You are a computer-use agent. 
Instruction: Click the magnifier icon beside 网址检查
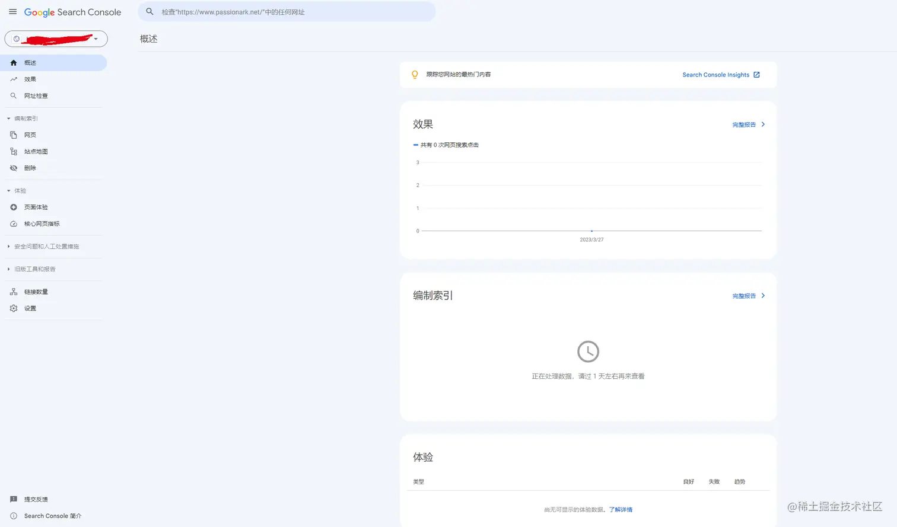[14, 96]
